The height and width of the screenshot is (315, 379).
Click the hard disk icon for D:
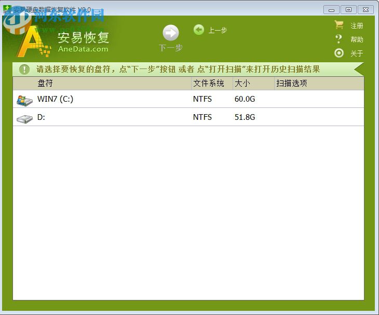click(24, 119)
